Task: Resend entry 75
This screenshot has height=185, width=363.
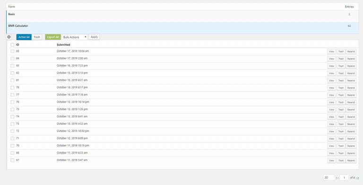Action: pos(351,110)
